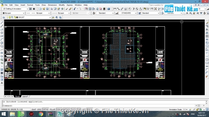Open the 2D Drafting & Annotation workspace dropdown
209x117 pixels.
(15, 9)
